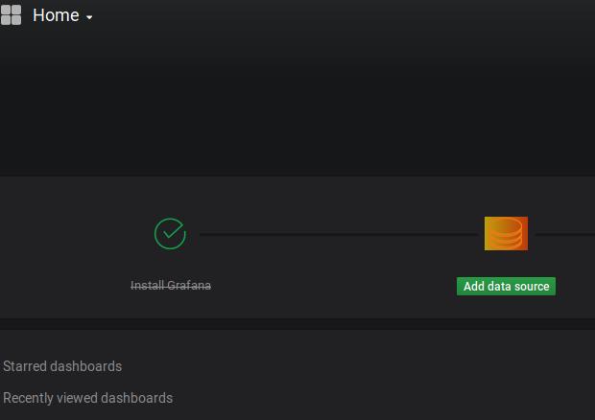Click the crossed-out Install Grafana text
Screen dimensions: 595x420
[x=171, y=286]
